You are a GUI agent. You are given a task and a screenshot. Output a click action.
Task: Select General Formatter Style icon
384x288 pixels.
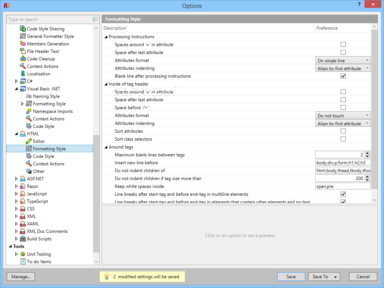(x=23, y=36)
